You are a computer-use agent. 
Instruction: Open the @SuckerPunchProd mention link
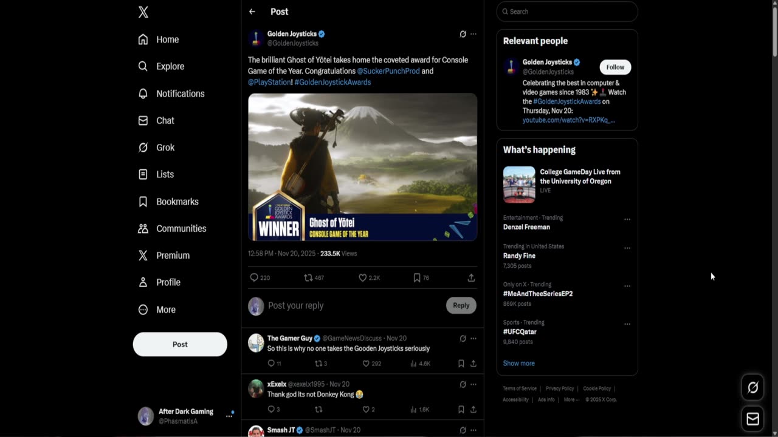point(388,71)
